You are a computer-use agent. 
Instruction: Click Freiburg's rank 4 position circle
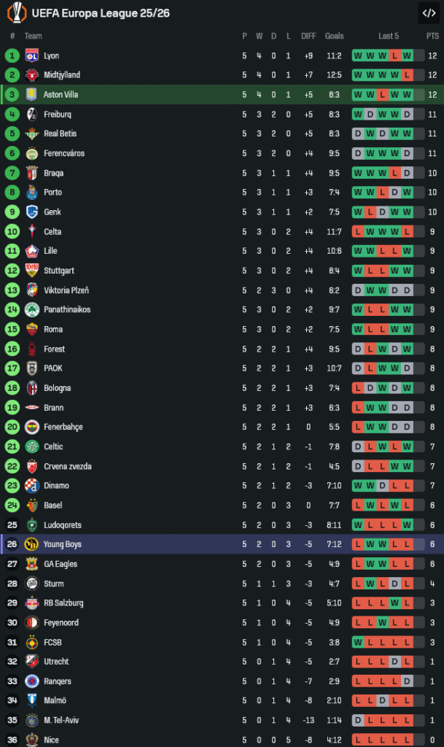tap(12, 114)
